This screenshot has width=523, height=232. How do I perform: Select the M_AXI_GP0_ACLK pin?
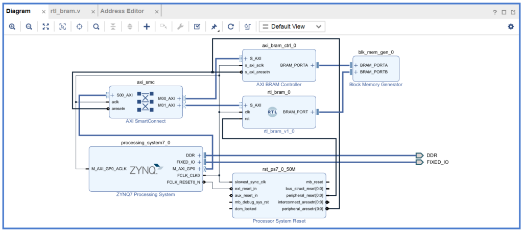click(x=109, y=169)
